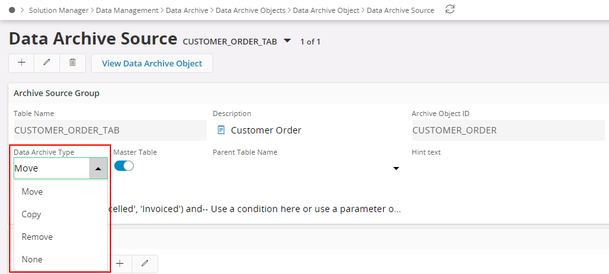The height and width of the screenshot is (274, 609).
Task: Collapse the Data Archive Type dropdown arrow
Action: (98, 168)
